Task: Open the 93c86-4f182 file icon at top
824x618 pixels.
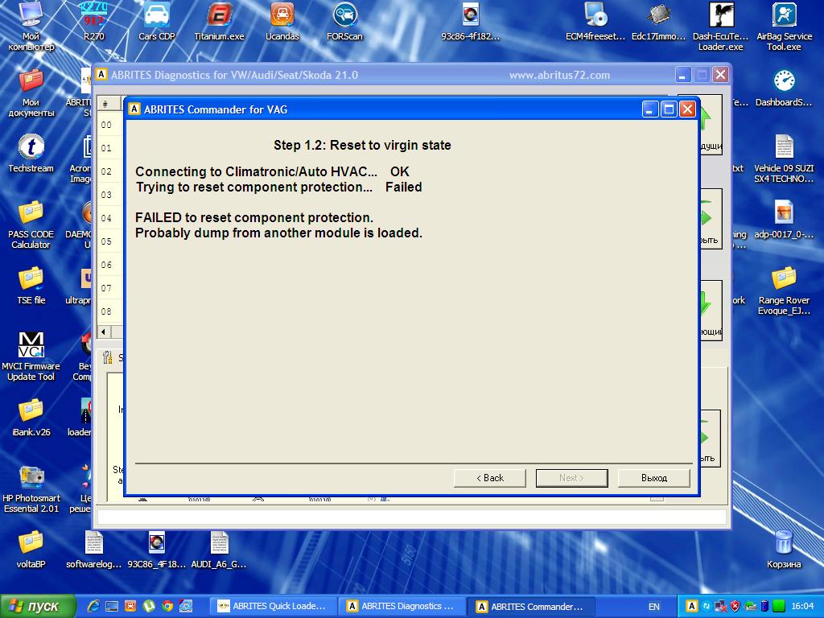Action: coord(470,22)
